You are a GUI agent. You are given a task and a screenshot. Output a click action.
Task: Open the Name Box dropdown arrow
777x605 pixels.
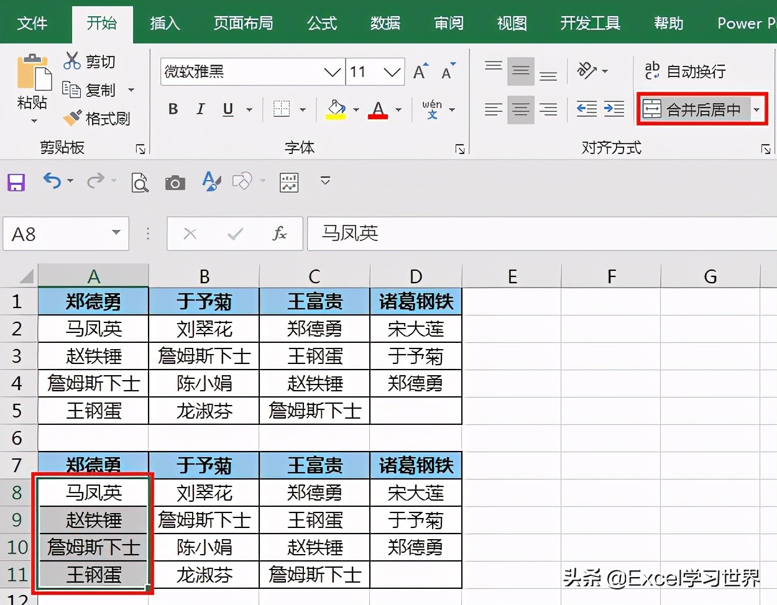(x=116, y=233)
